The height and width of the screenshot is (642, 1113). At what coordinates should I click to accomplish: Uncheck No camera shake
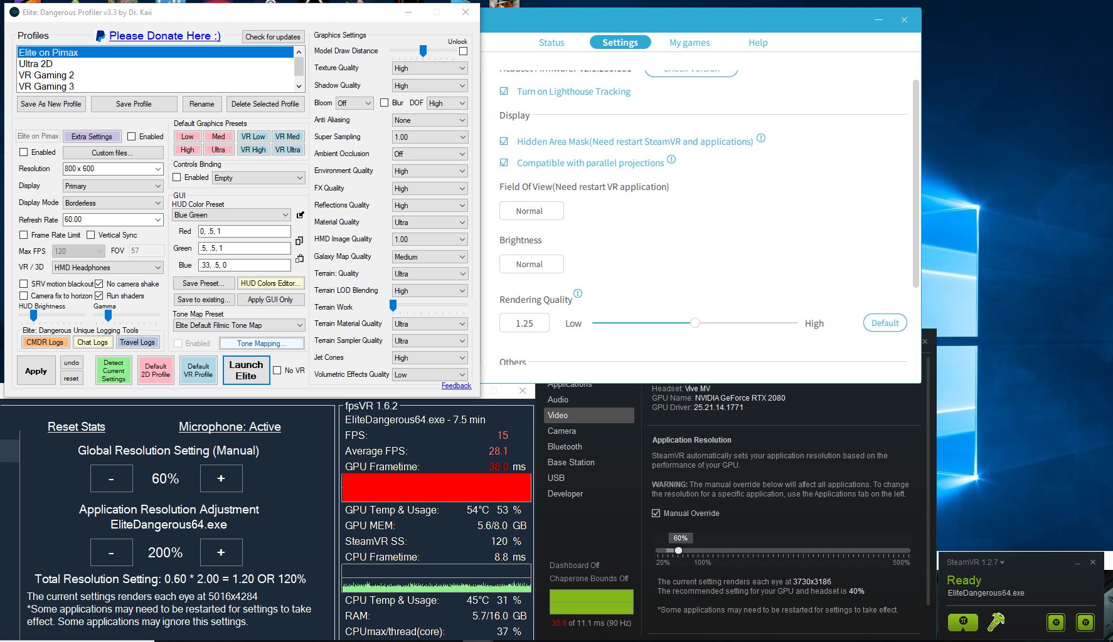tap(99, 284)
